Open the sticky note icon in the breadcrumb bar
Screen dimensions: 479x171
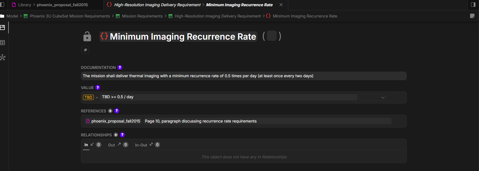tap(472, 16)
